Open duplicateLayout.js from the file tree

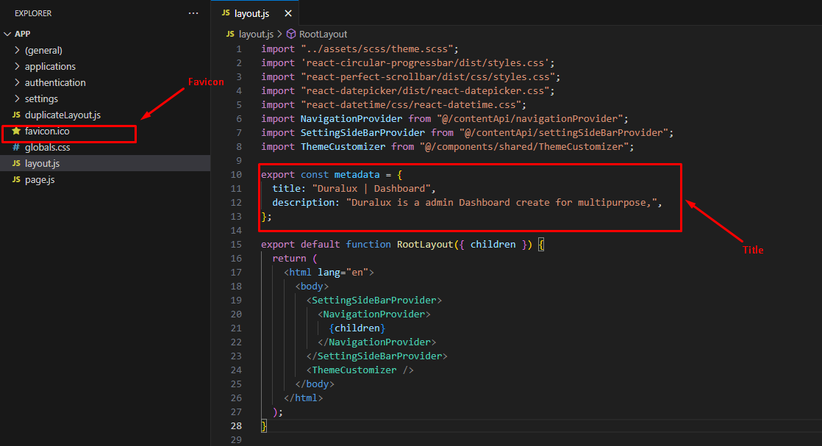(62, 115)
